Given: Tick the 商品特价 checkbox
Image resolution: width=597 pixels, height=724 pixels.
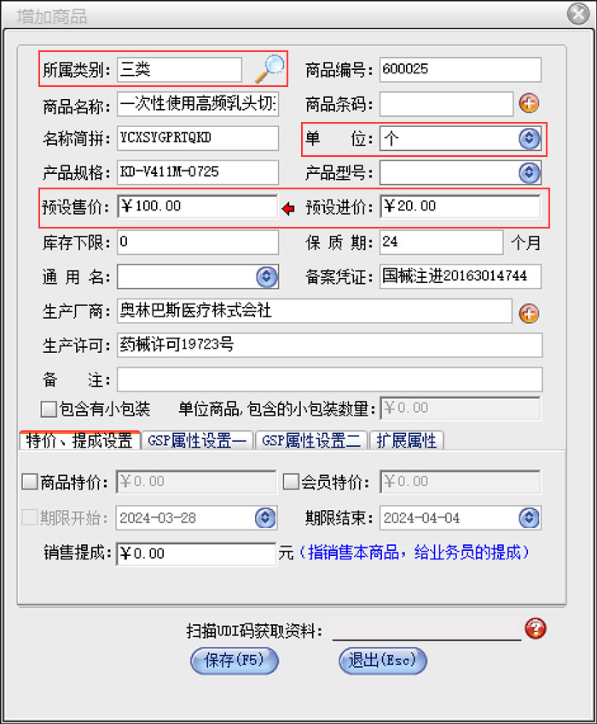Looking at the screenshot, I should pyautogui.click(x=29, y=482).
